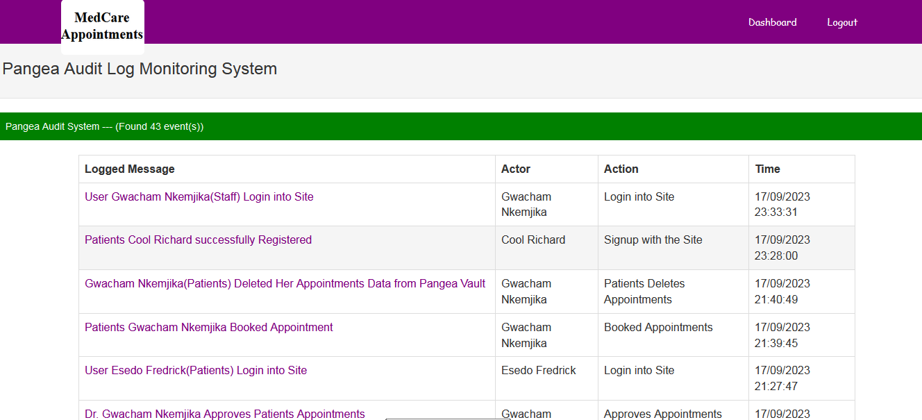Viewport: 922px width, 420px height.
Task: Open Patients Cool Richard successfully Registered entry
Action: (198, 240)
